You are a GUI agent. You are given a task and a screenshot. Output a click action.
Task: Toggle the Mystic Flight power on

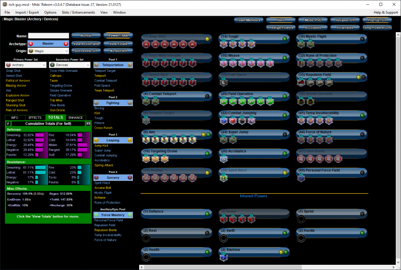point(362,39)
